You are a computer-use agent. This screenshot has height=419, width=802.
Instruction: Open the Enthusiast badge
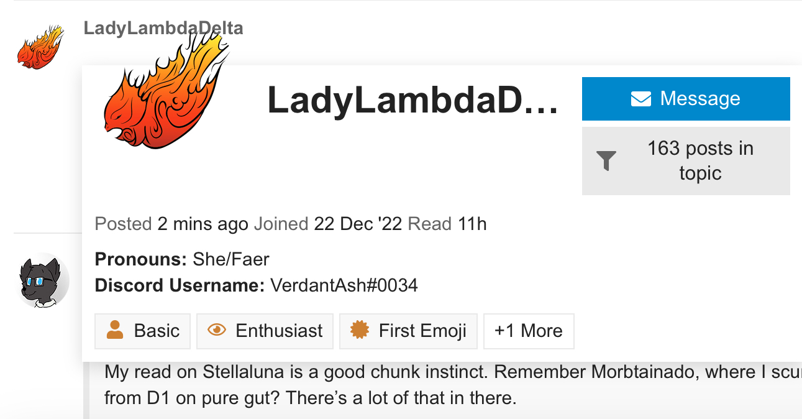point(265,331)
